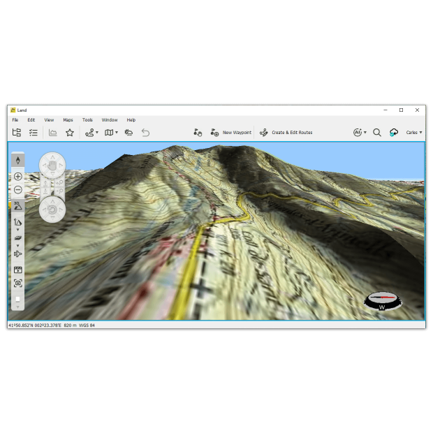The height and width of the screenshot is (433, 433).
Task: Open the View menu
Action: [49, 120]
